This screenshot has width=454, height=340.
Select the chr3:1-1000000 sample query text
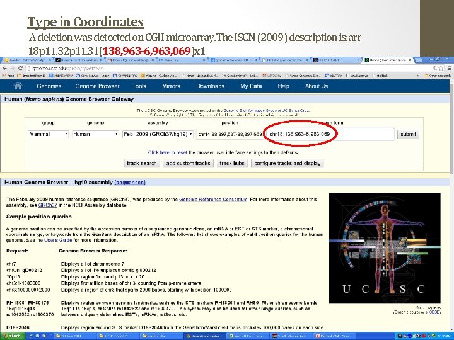pyautogui.click(x=23, y=283)
